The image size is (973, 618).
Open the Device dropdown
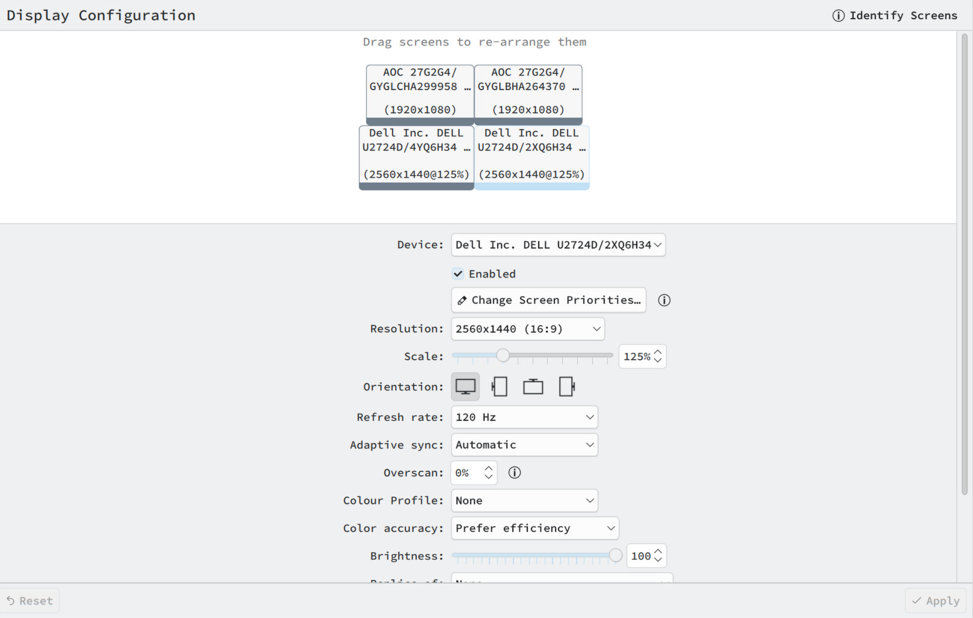pyautogui.click(x=558, y=245)
